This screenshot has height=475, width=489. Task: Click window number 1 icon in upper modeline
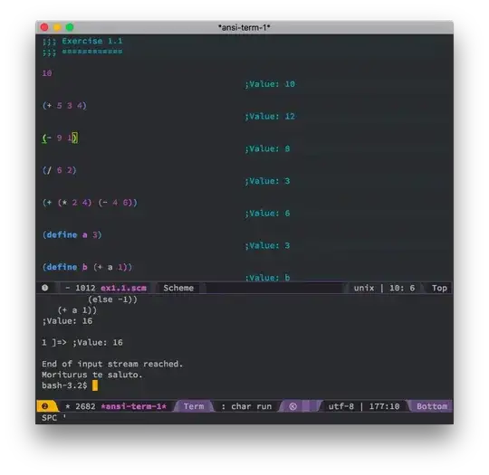(45, 288)
